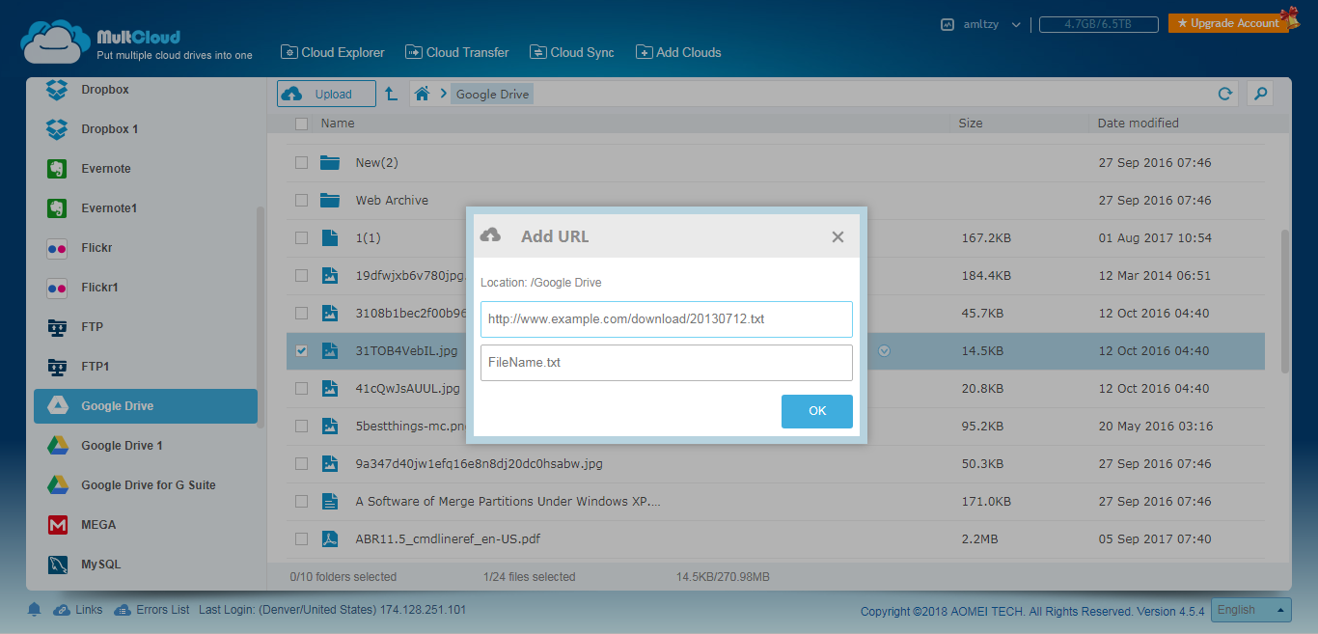Click the Google Drive 1 icon
Screen dimensions: 1318x634
click(x=58, y=446)
